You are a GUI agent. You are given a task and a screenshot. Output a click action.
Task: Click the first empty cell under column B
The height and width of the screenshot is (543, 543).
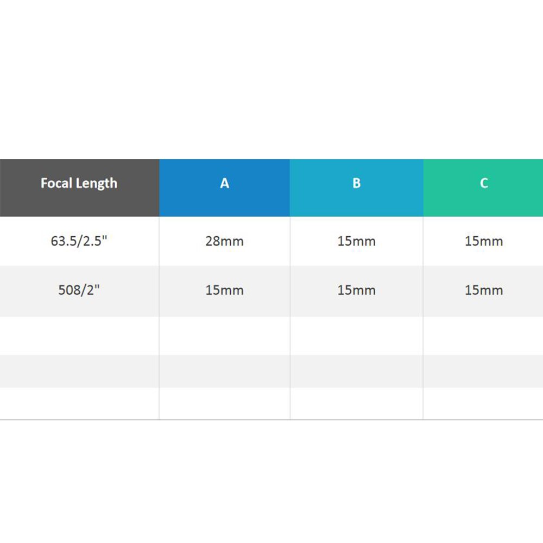click(x=356, y=336)
